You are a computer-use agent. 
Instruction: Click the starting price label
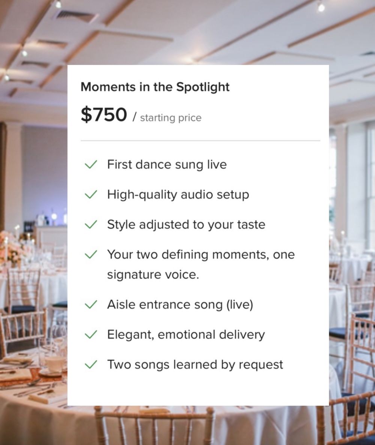click(x=171, y=118)
